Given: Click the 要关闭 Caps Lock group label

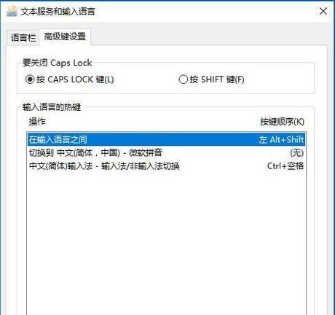Looking at the screenshot, I should (58, 63).
